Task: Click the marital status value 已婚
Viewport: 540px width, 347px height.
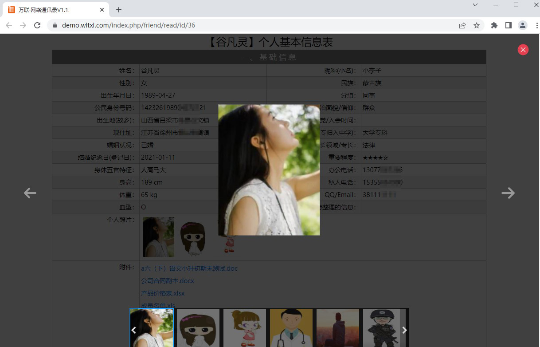Action: [147, 145]
